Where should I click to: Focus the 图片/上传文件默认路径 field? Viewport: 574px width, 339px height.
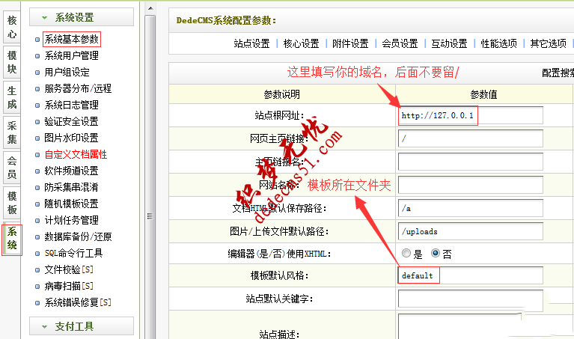(471, 231)
